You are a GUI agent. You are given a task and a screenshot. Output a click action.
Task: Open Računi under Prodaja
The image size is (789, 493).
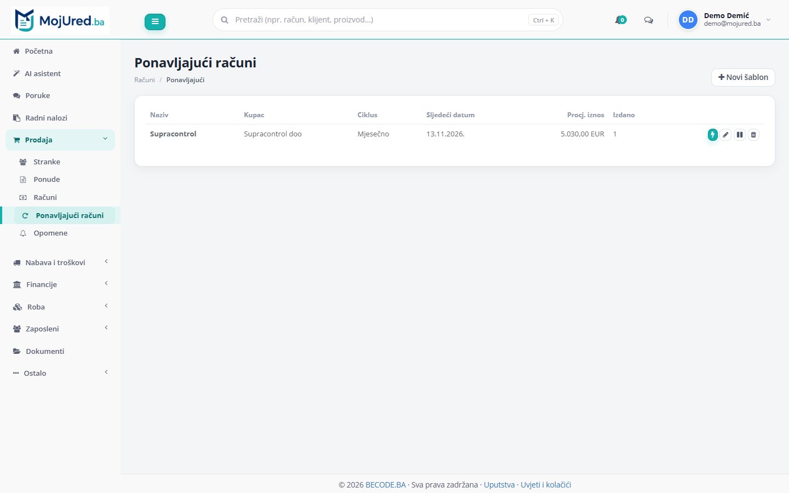click(65, 197)
